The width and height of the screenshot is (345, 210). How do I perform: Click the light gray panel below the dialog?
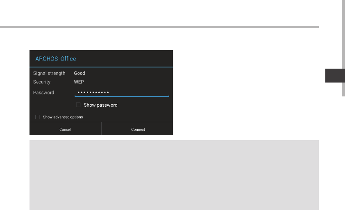pos(174,175)
